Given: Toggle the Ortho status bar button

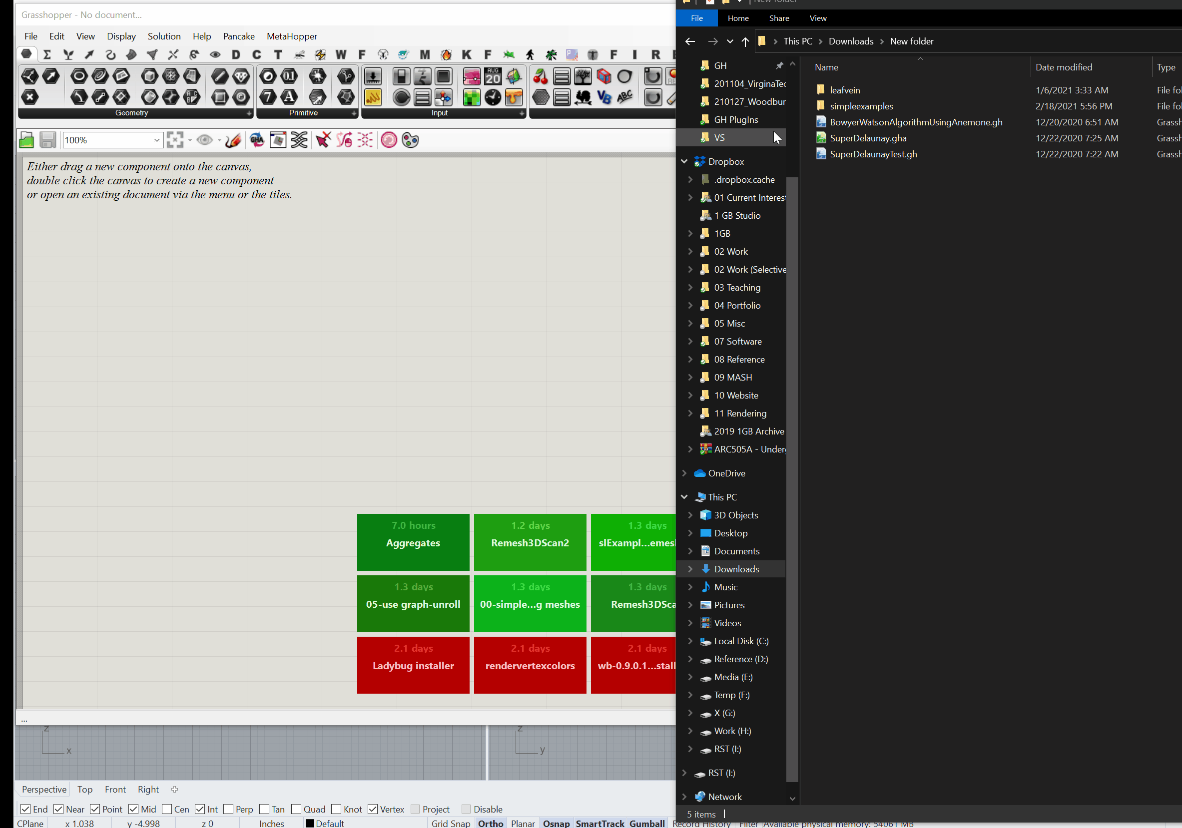Looking at the screenshot, I should (x=490, y=824).
